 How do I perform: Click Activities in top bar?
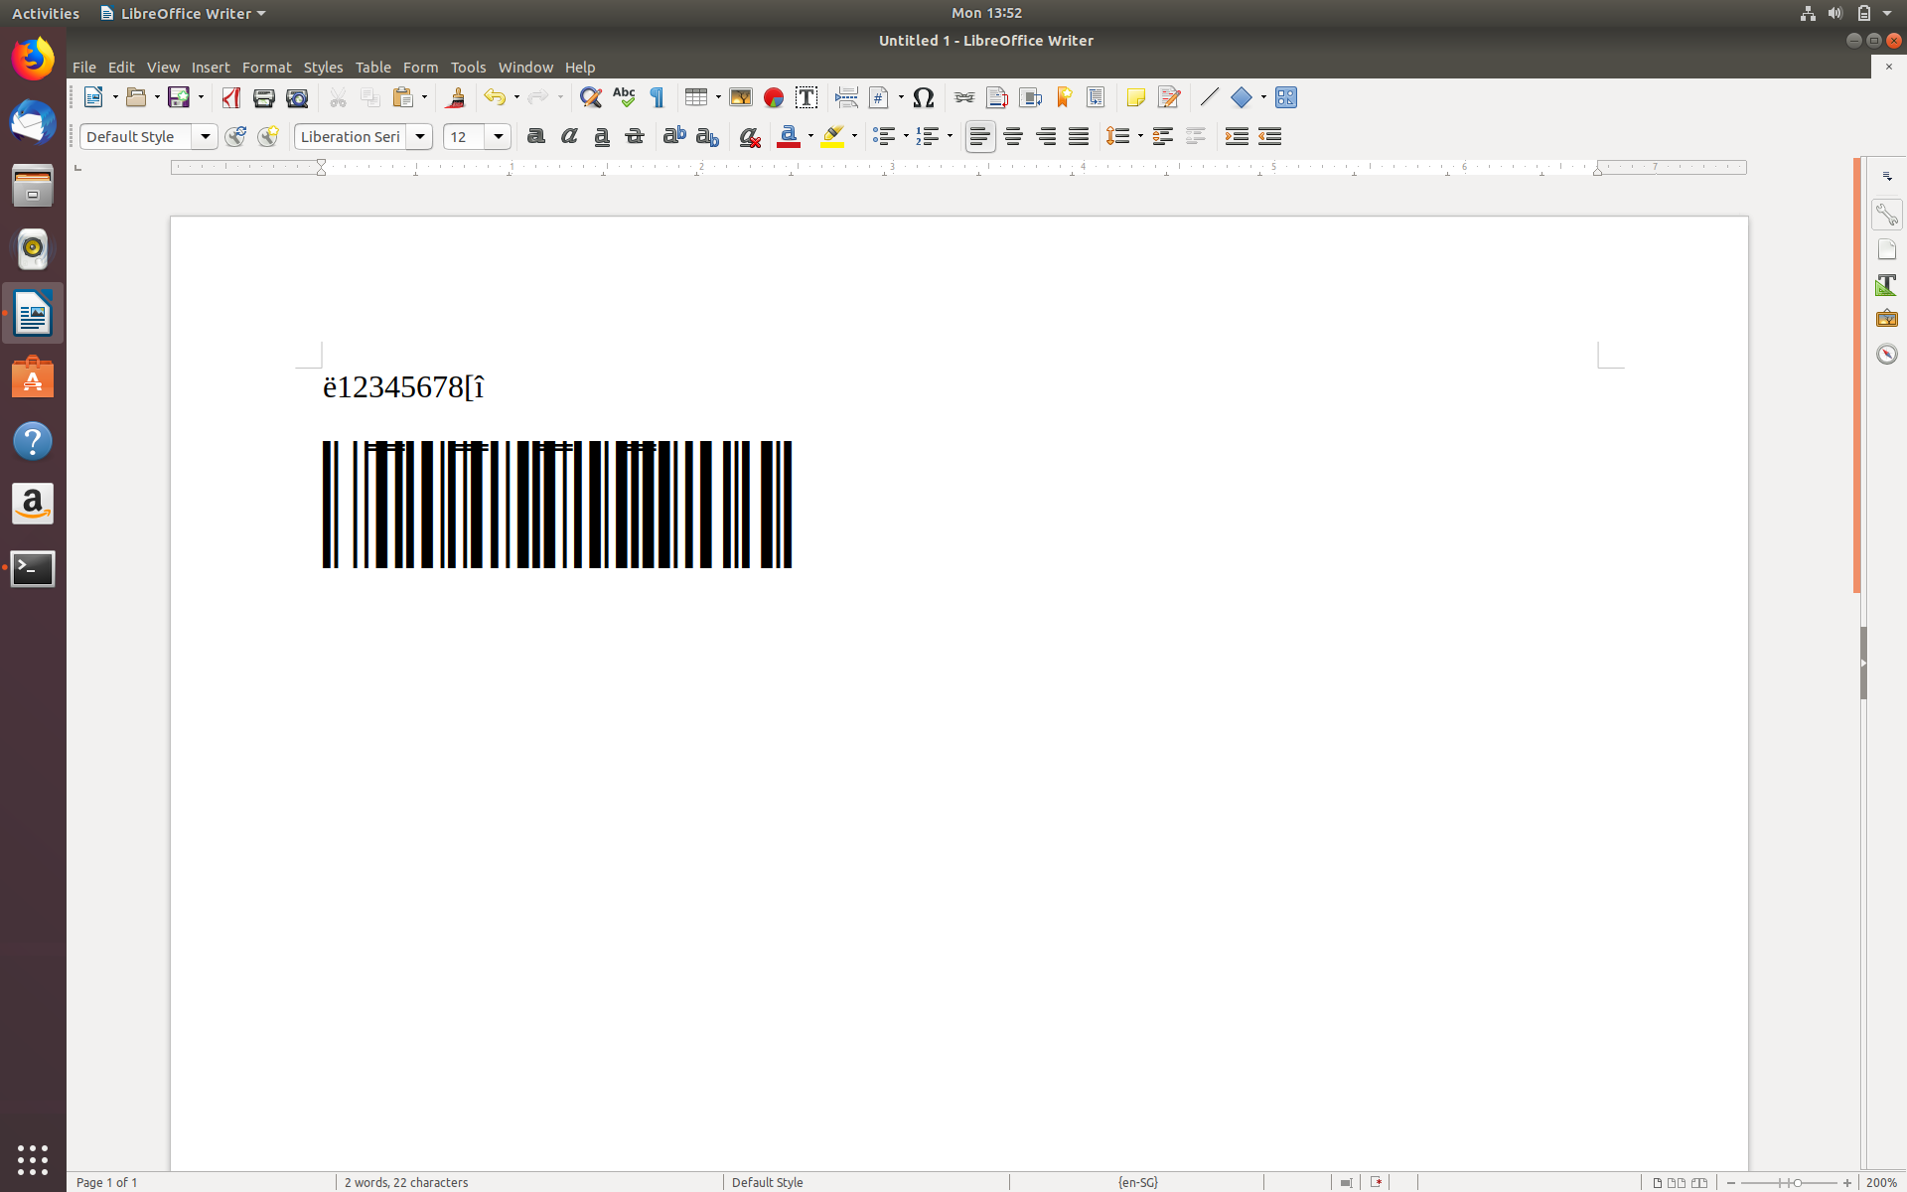point(46,13)
